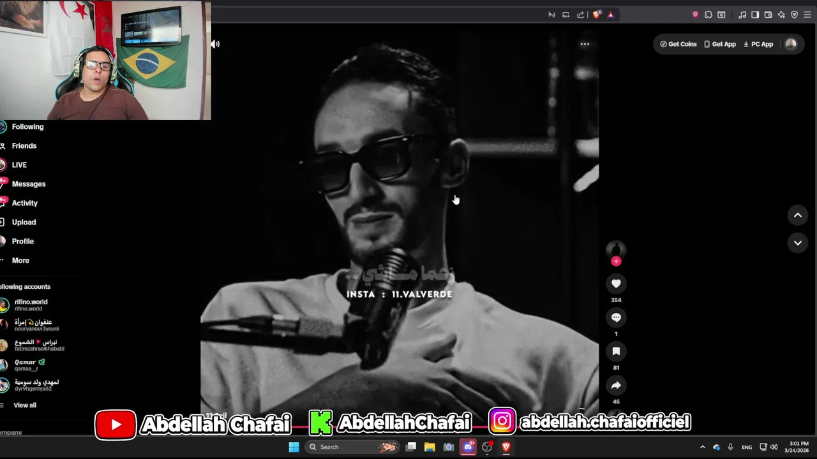Open the creator's avatar beside the video
Viewport: 817px width, 459px height.
pos(616,249)
